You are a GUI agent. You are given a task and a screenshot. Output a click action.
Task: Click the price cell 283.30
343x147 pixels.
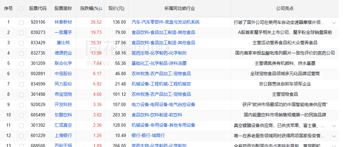[119, 115]
